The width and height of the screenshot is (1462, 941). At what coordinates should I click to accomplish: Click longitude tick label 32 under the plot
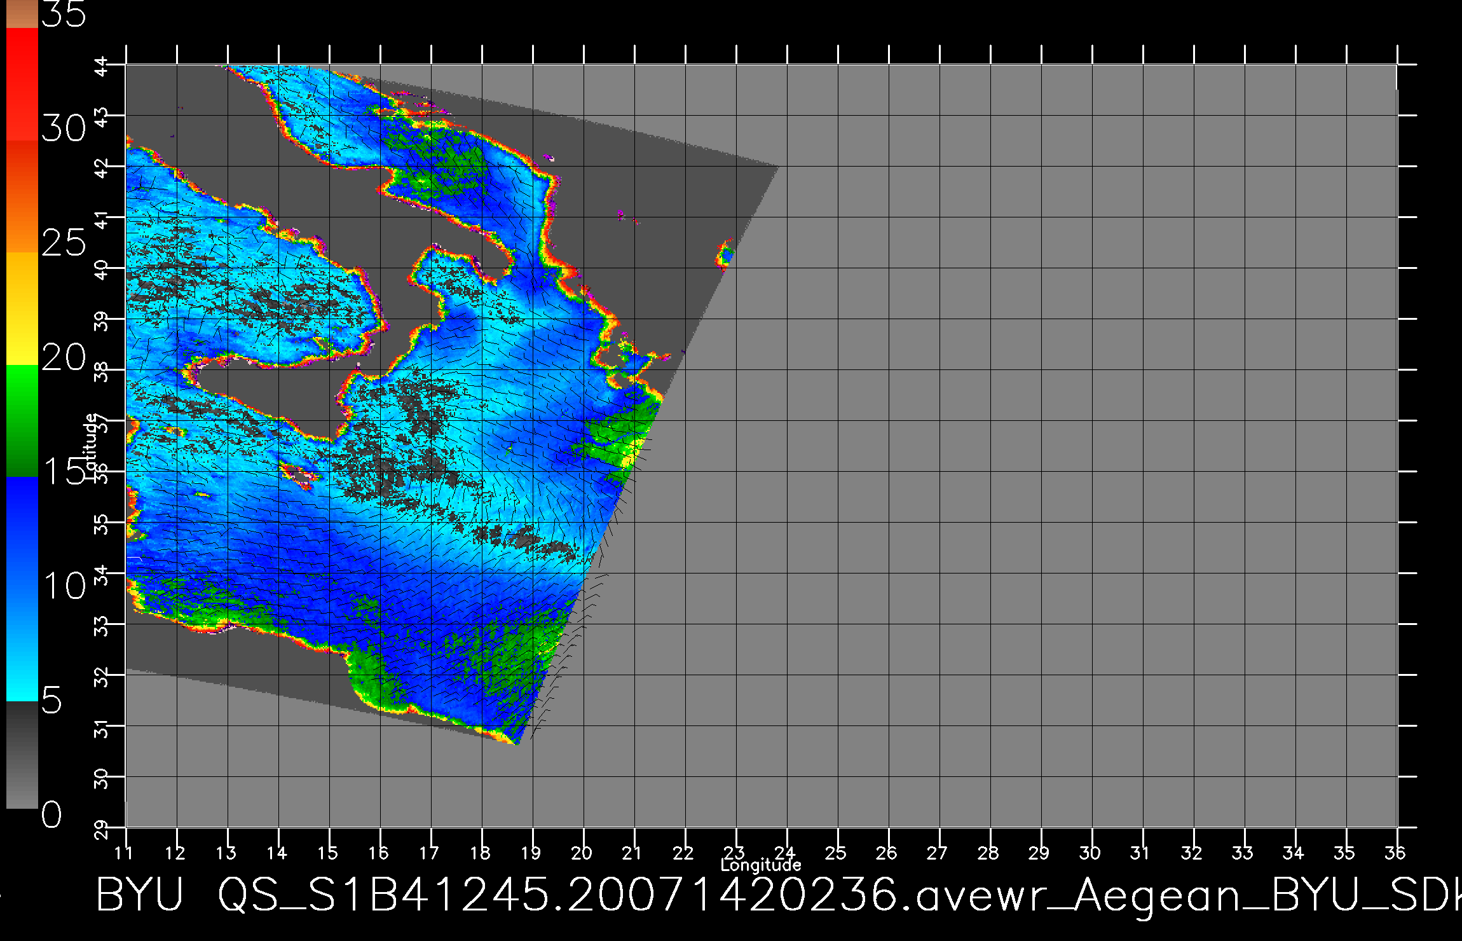[1192, 853]
